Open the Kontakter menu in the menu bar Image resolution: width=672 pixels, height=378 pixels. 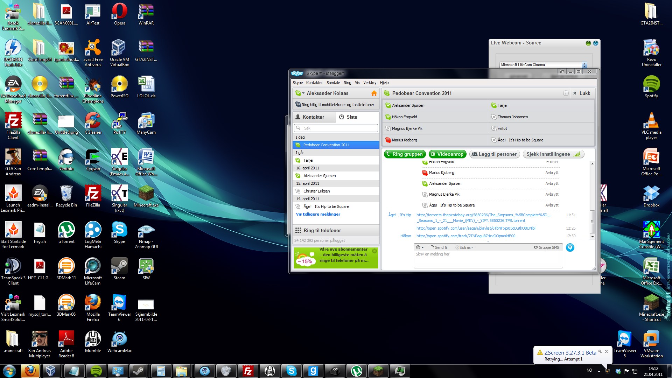pyautogui.click(x=314, y=83)
